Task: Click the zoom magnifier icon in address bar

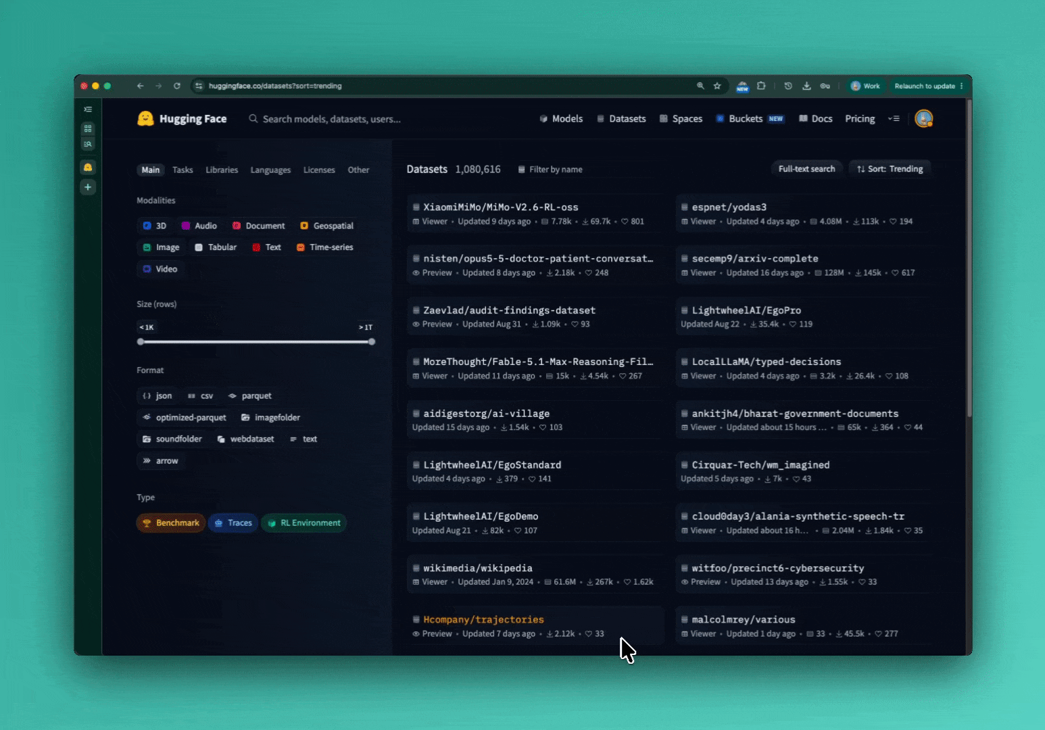Action: point(700,86)
